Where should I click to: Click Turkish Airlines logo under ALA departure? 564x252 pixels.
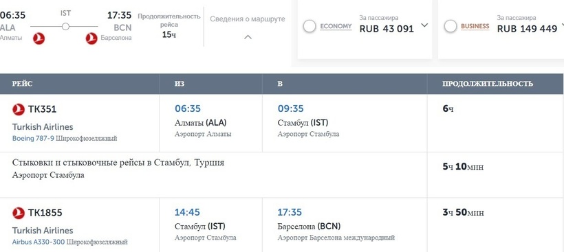[39, 38]
